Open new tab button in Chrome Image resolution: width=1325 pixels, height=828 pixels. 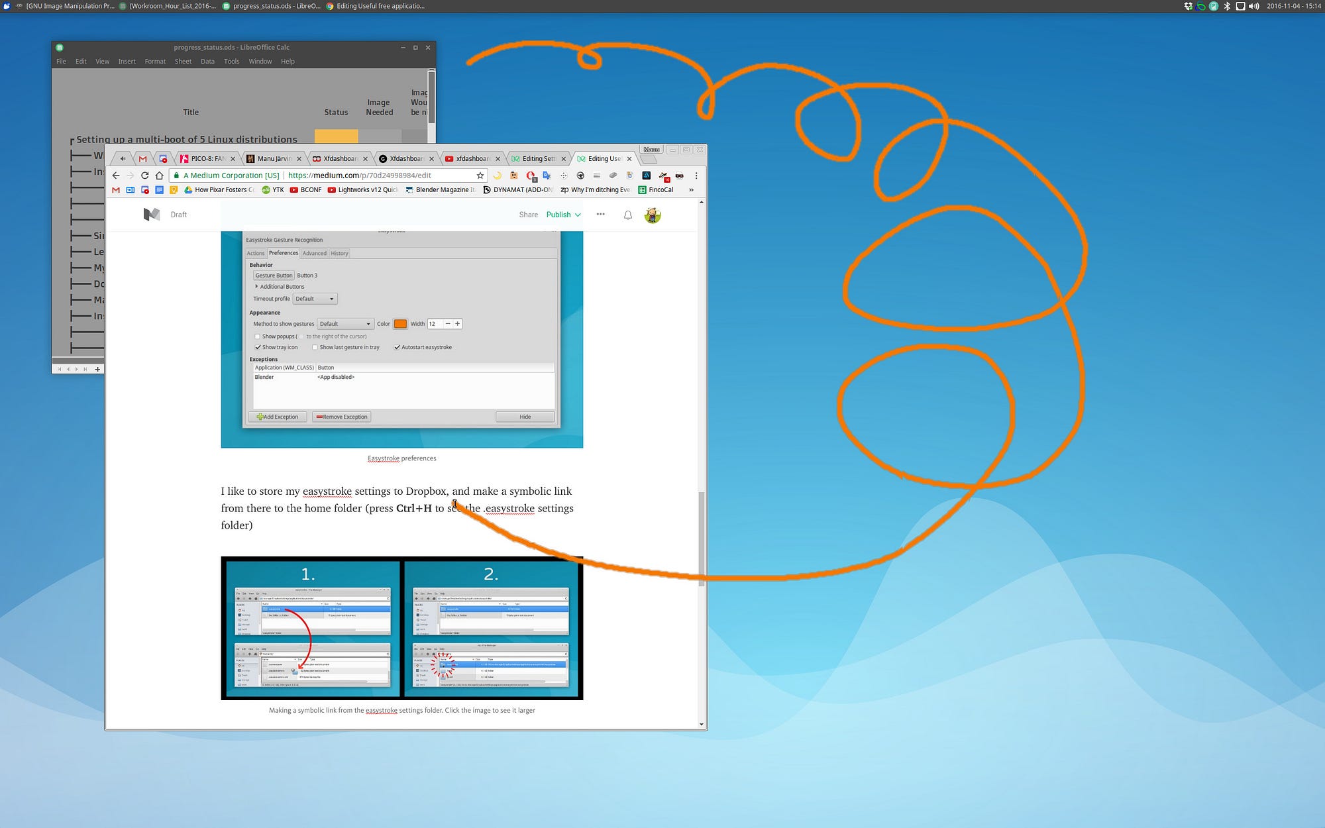(649, 159)
